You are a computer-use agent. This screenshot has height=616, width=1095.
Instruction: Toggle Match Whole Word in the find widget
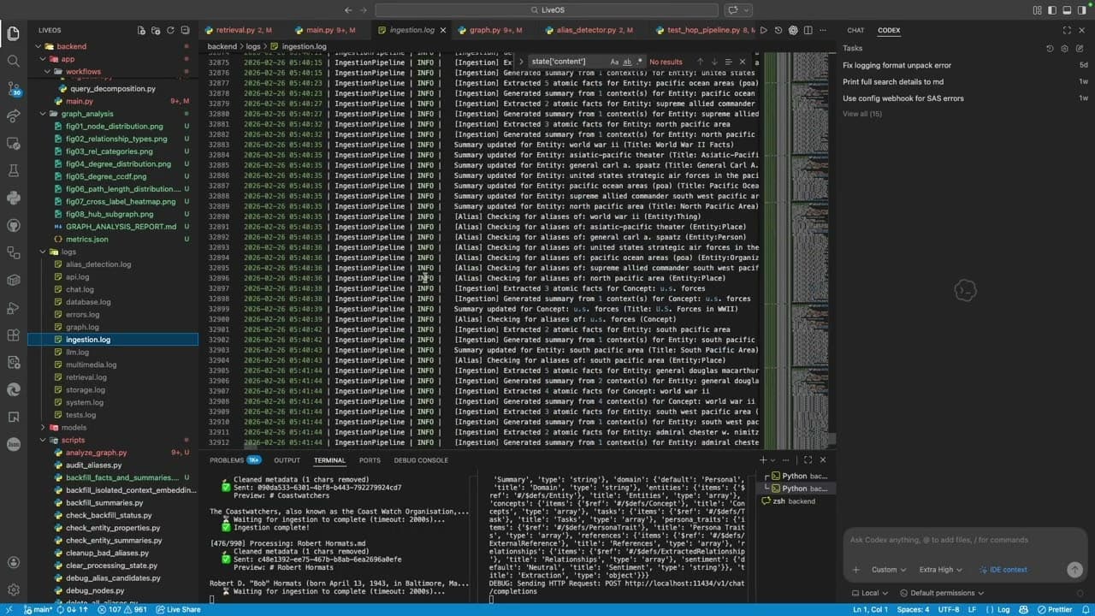coord(627,62)
